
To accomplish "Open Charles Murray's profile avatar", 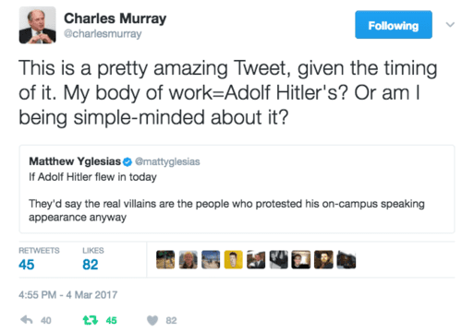I will (x=38, y=25).
